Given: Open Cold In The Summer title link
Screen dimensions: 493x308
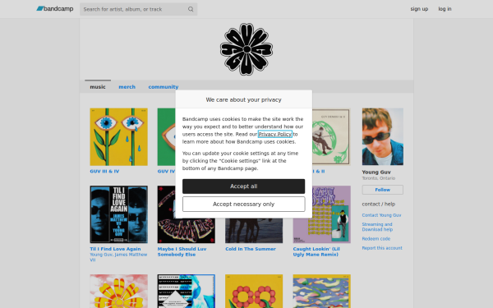Looking at the screenshot, I should click(251, 249).
